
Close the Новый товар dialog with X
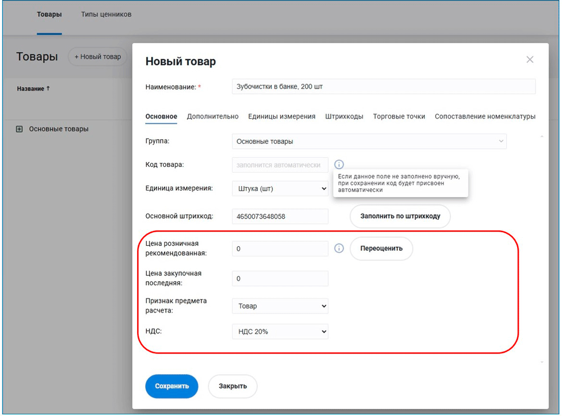coord(529,60)
